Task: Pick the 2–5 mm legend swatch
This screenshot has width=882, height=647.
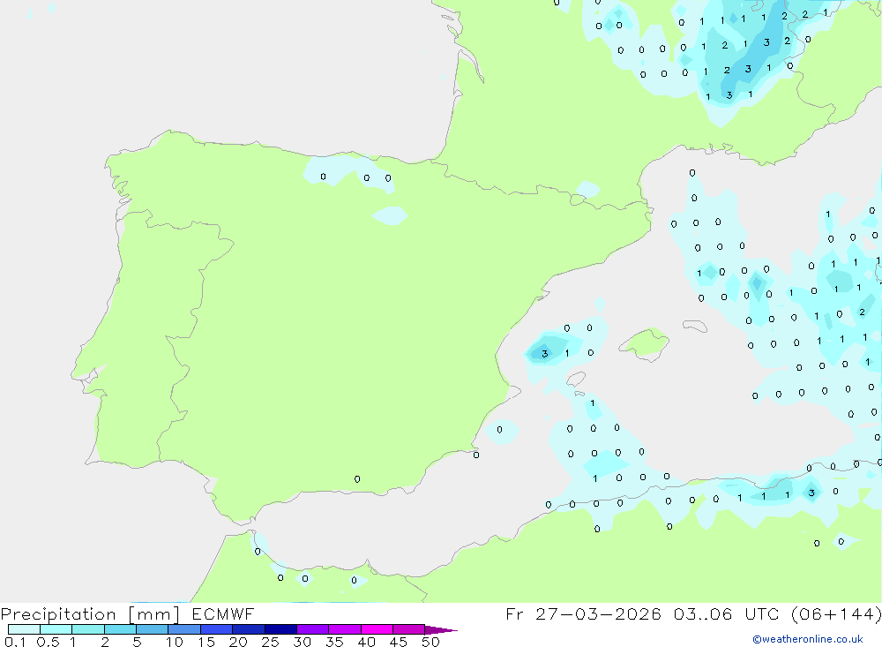Action: click(x=120, y=629)
